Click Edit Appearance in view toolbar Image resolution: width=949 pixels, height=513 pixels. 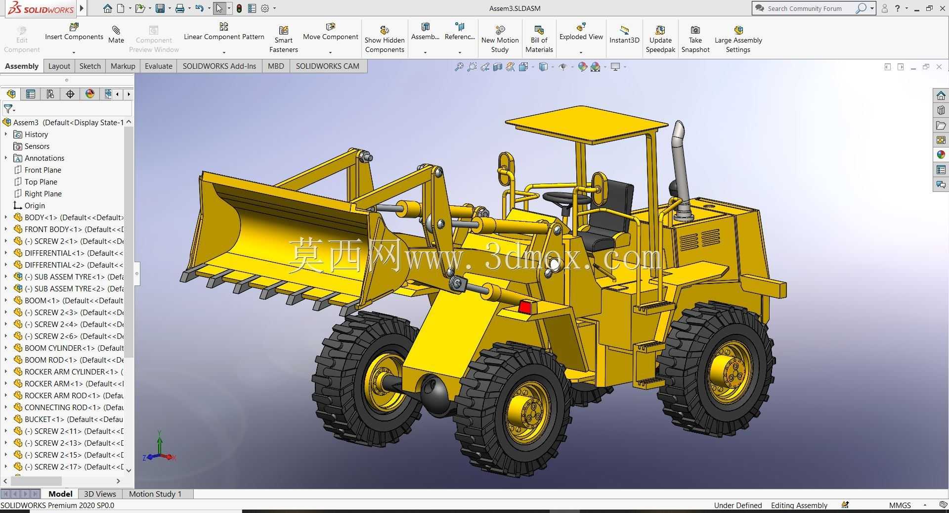coord(582,67)
